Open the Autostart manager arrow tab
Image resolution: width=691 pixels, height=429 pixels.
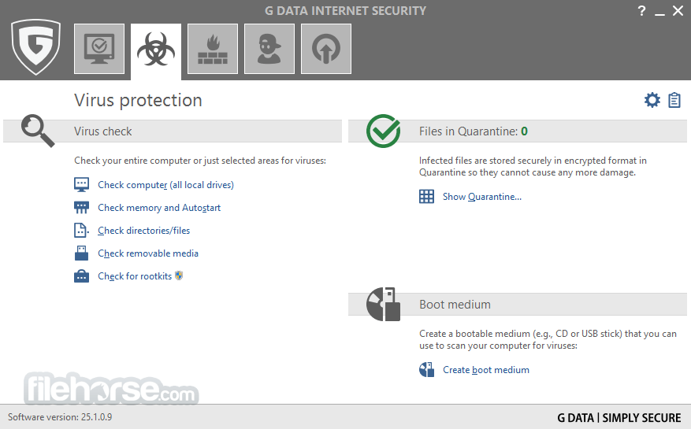pyautogui.click(x=326, y=49)
